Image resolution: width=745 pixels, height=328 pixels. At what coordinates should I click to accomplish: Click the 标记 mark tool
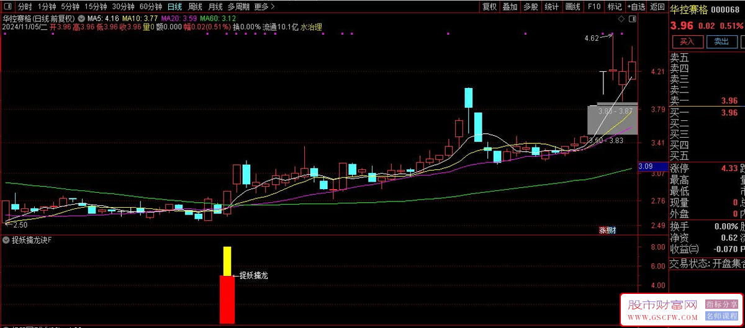pyautogui.click(x=615, y=7)
